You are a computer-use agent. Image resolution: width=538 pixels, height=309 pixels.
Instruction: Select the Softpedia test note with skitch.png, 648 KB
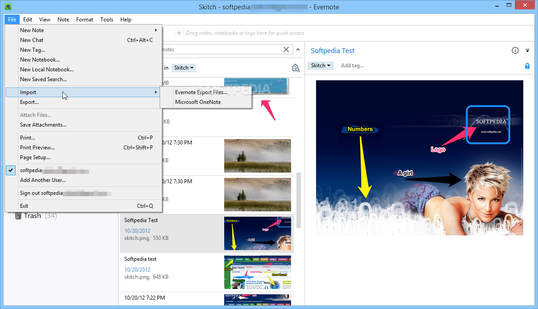point(207,272)
